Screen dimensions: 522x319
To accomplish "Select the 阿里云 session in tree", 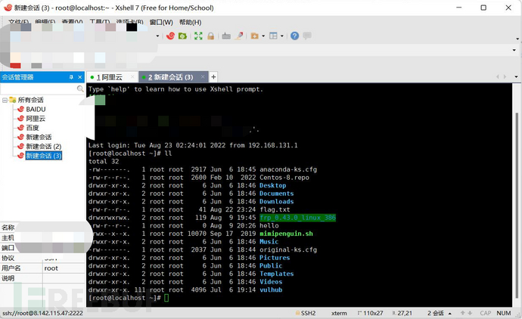I will [36, 119].
